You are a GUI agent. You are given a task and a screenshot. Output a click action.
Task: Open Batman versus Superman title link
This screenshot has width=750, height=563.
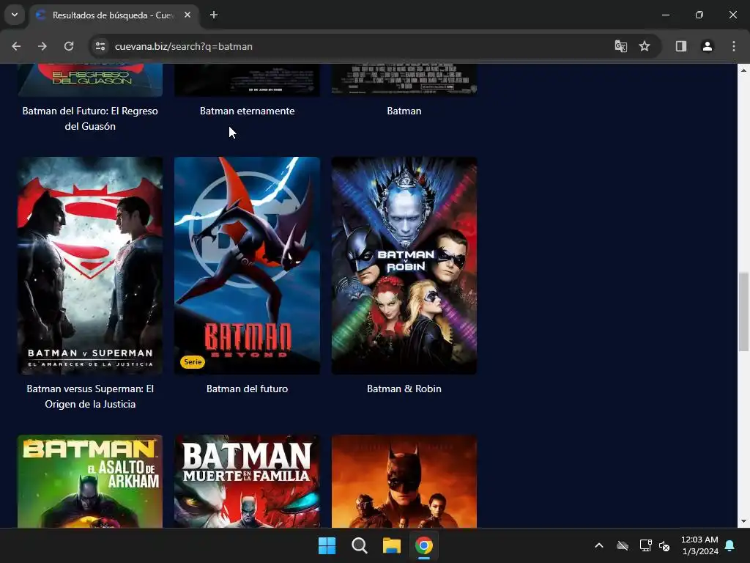pyautogui.click(x=90, y=397)
